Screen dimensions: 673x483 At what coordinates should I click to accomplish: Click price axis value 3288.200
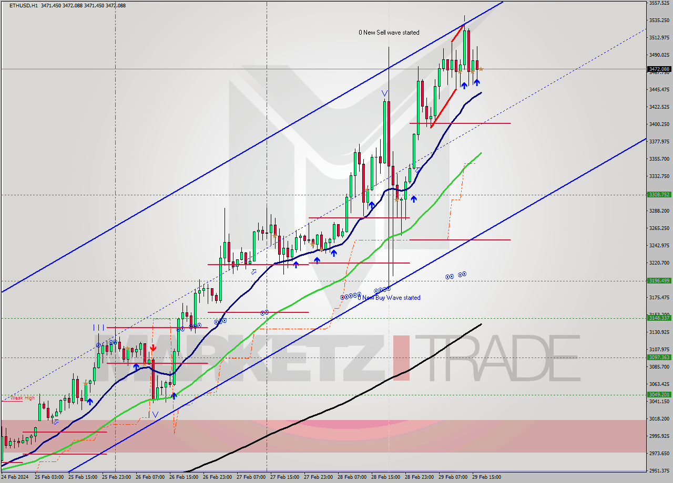[659, 211]
